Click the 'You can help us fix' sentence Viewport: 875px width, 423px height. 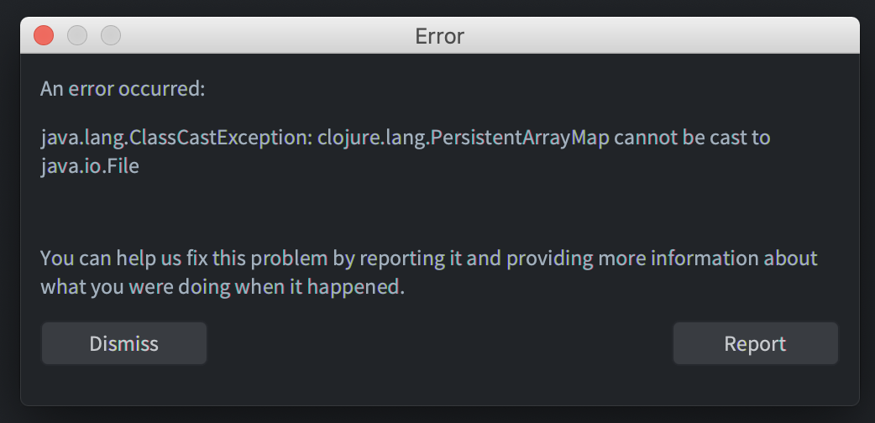tap(428, 258)
